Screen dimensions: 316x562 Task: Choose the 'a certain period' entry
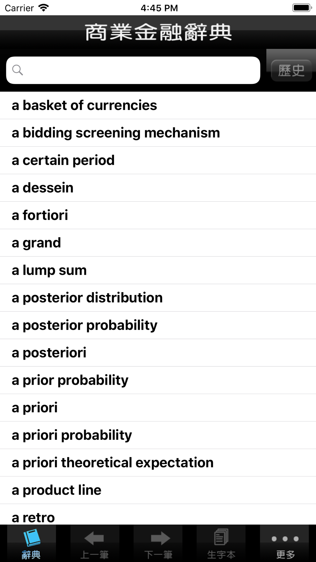pos(158,160)
